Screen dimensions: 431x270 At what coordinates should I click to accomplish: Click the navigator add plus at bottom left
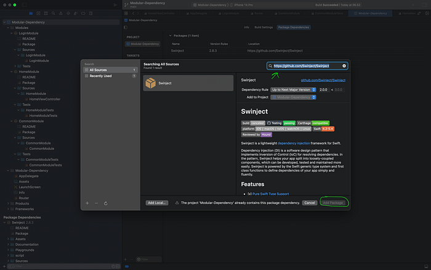pos(4,266)
